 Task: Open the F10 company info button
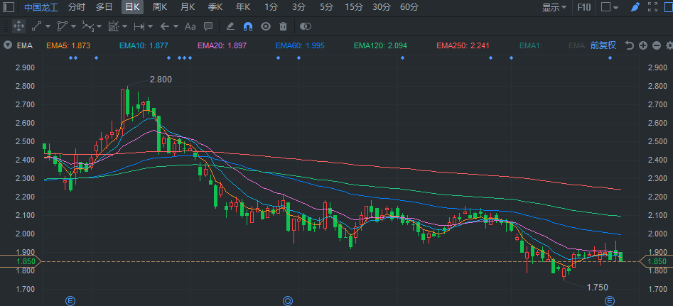point(583,7)
